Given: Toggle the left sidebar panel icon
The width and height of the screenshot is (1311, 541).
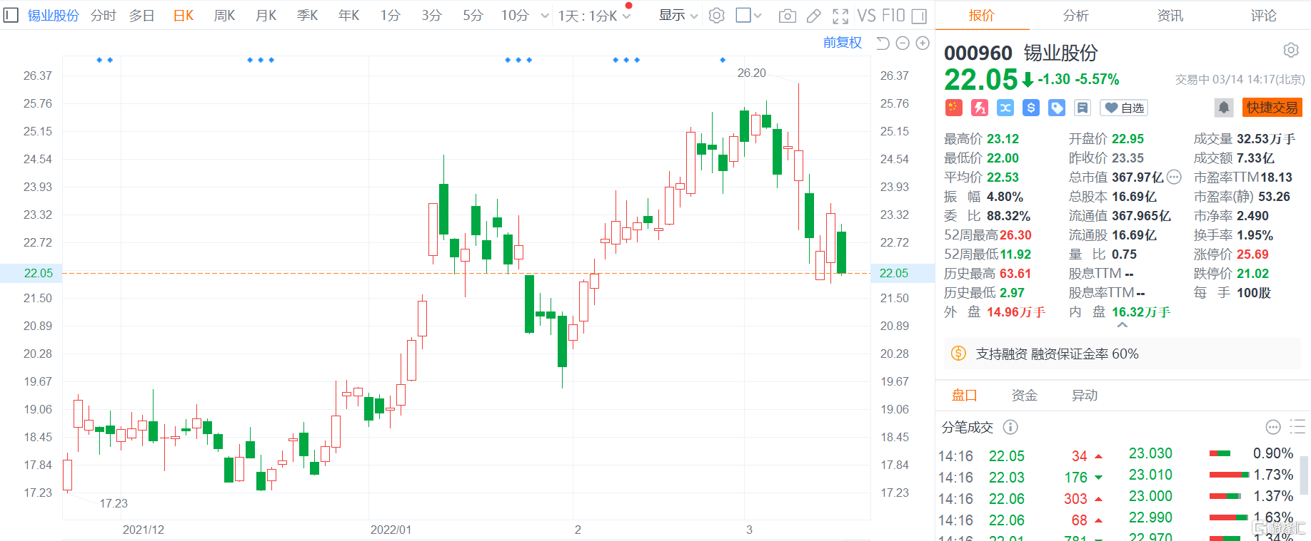Looking at the screenshot, I should point(11,15).
